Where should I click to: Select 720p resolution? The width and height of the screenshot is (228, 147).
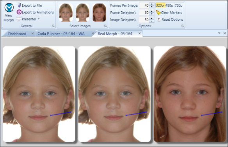[179, 5]
